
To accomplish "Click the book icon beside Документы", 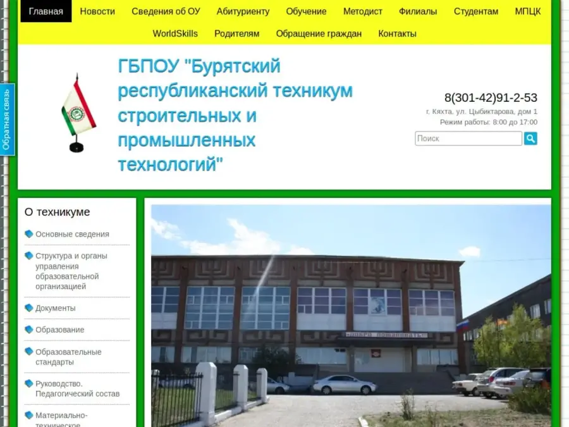I will coord(28,308).
